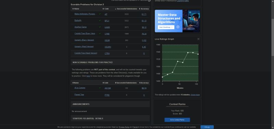Sort practice problems by Successful Submissions

[x=126, y=83]
